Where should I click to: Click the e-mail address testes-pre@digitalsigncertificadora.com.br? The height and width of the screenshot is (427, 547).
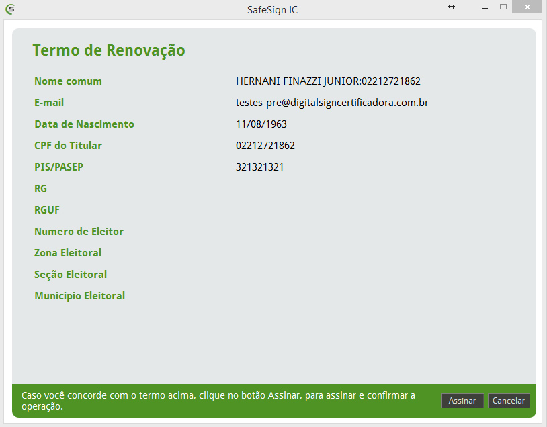[332, 103]
